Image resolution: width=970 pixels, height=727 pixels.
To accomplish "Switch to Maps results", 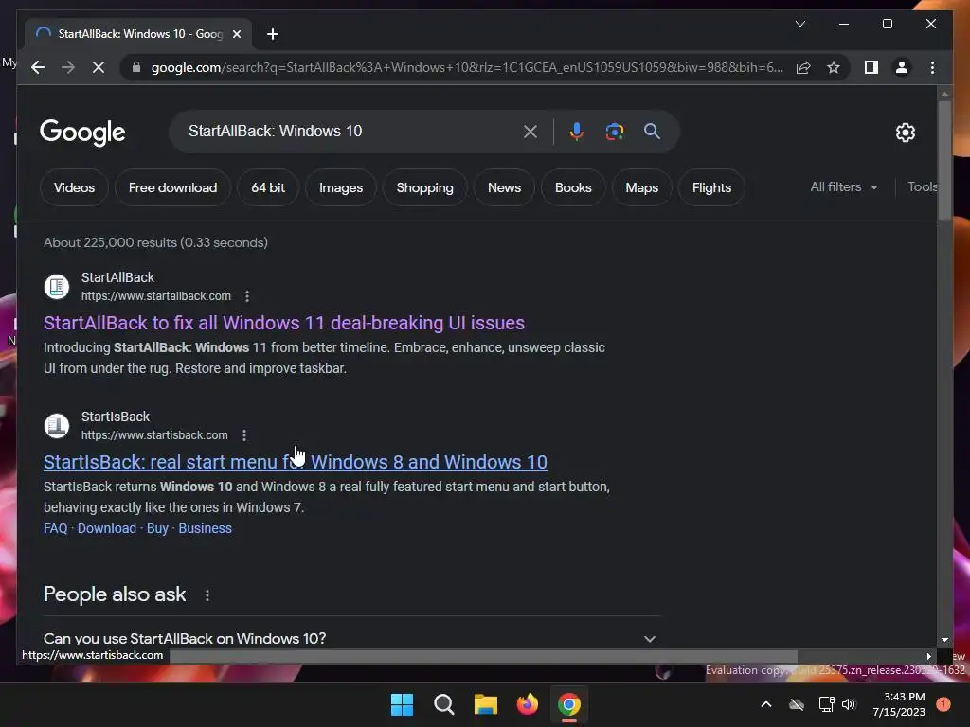I will pyautogui.click(x=641, y=187).
